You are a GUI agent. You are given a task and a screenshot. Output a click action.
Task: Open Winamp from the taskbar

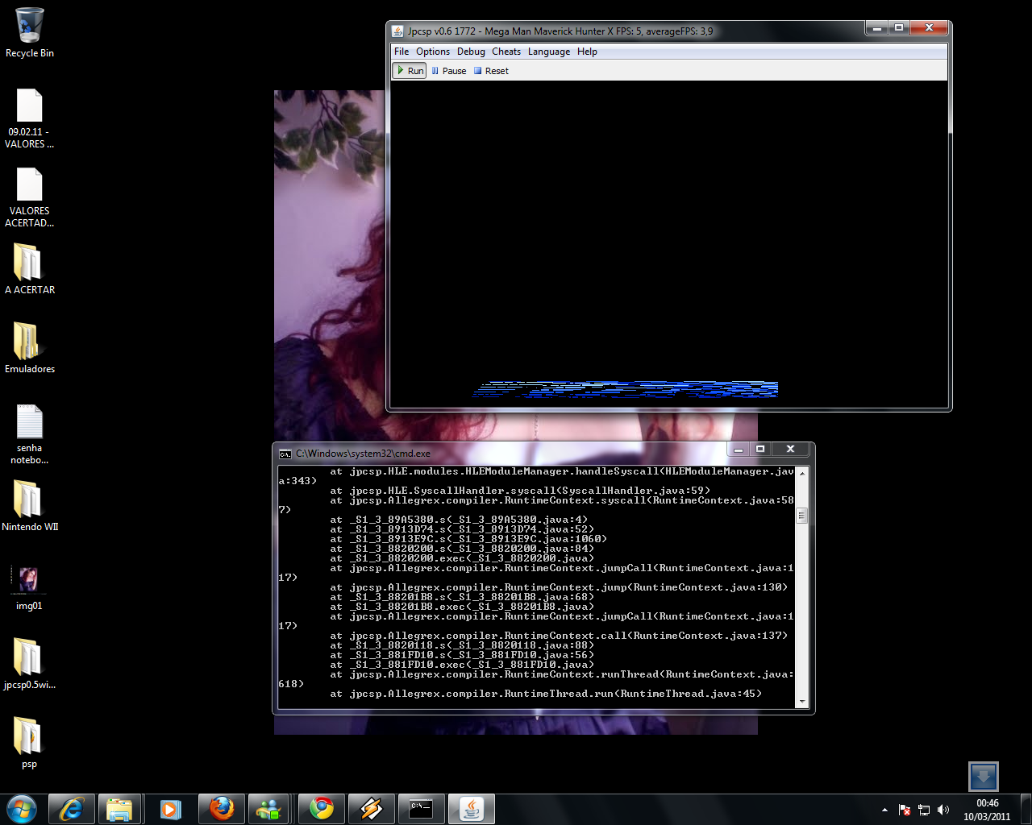coord(372,809)
